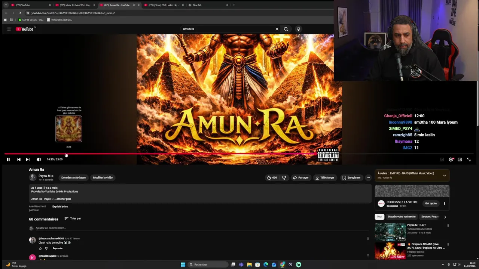Viewport: 479px width, 269px height.
Task: Click the Télécharger download button
Action: 325,177
